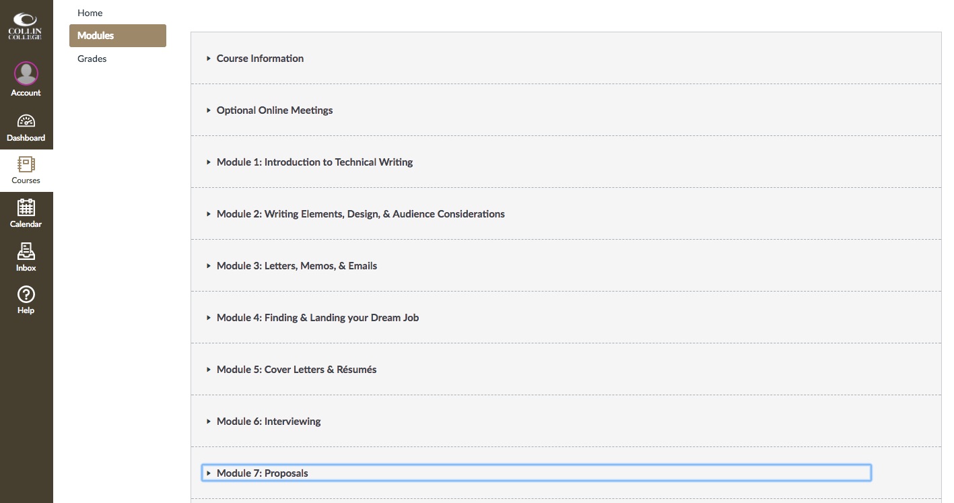Open the Calendar icon

click(26, 207)
